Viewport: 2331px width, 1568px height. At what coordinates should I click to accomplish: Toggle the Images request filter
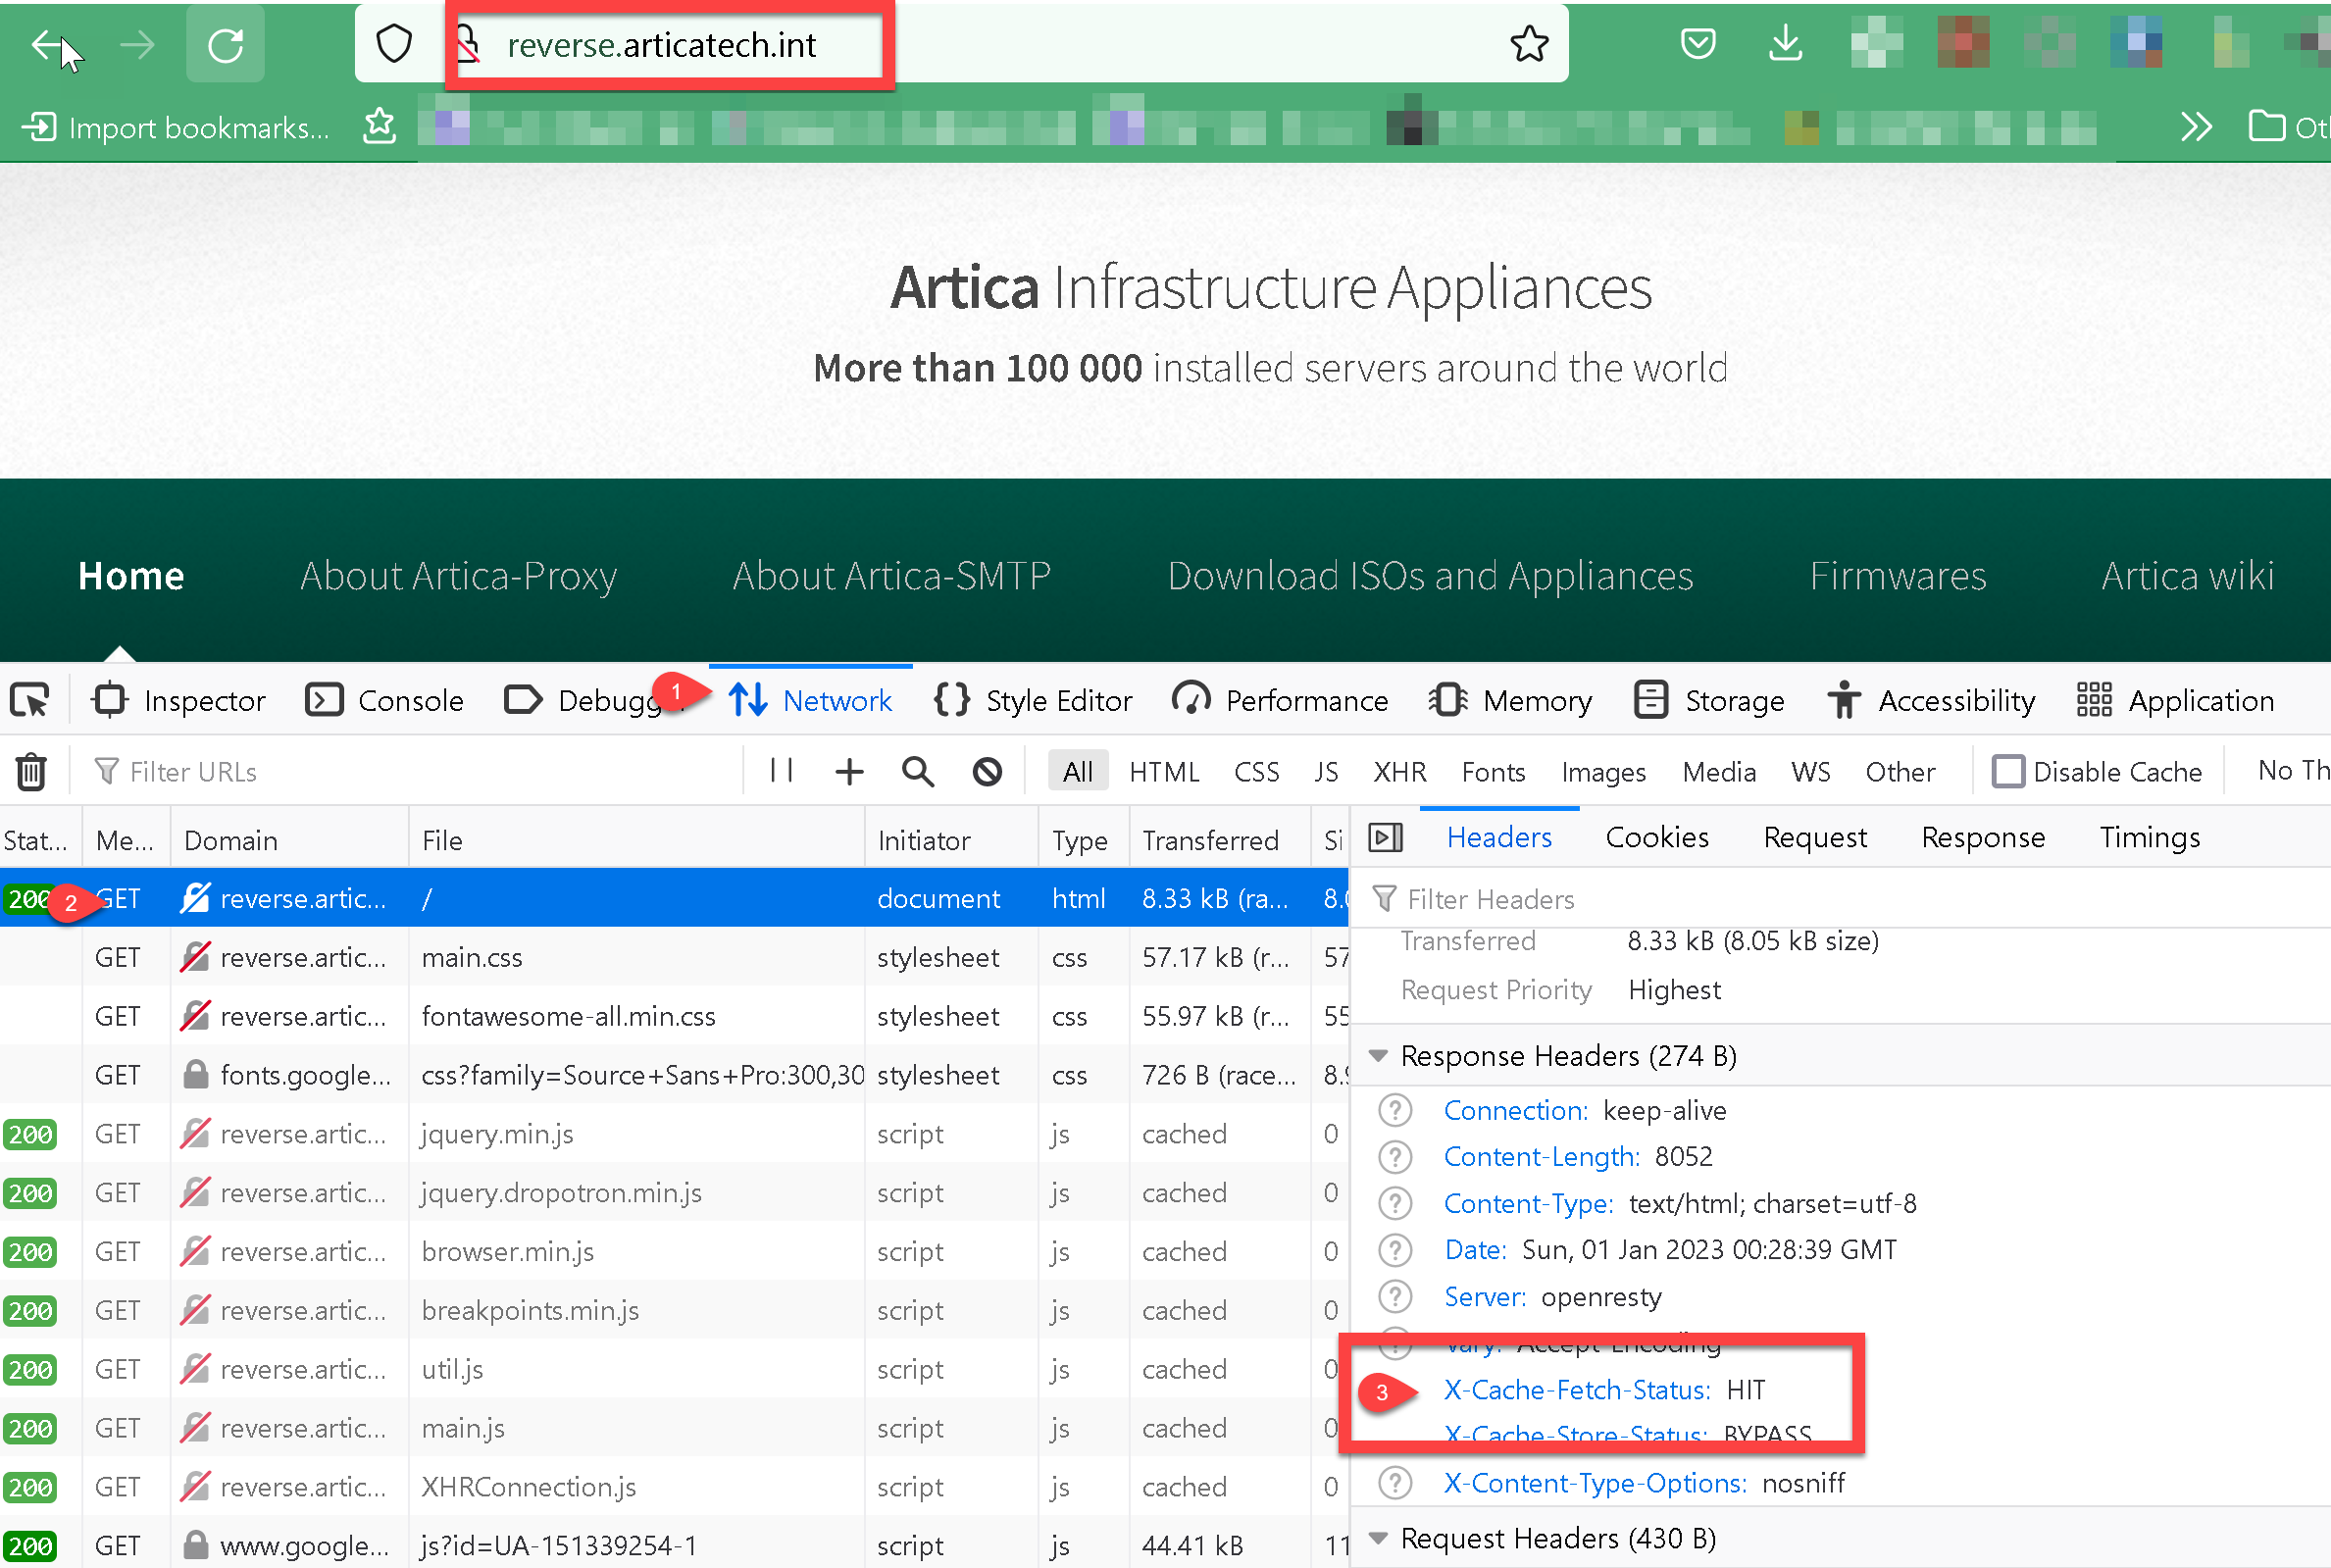click(x=1603, y=772)
